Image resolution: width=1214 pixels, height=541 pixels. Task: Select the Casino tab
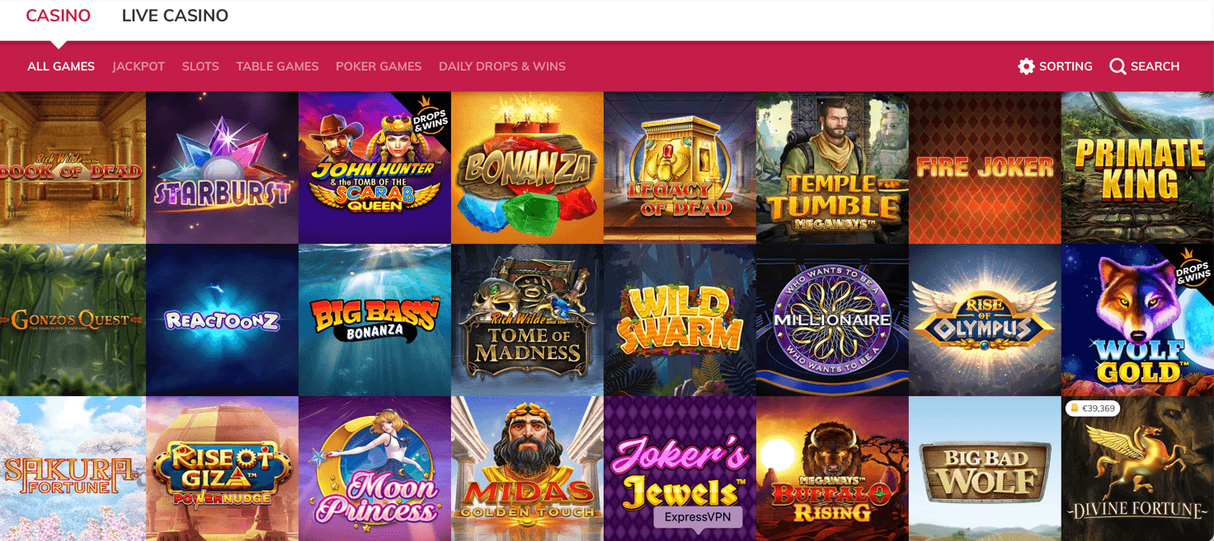coord(58,16)
